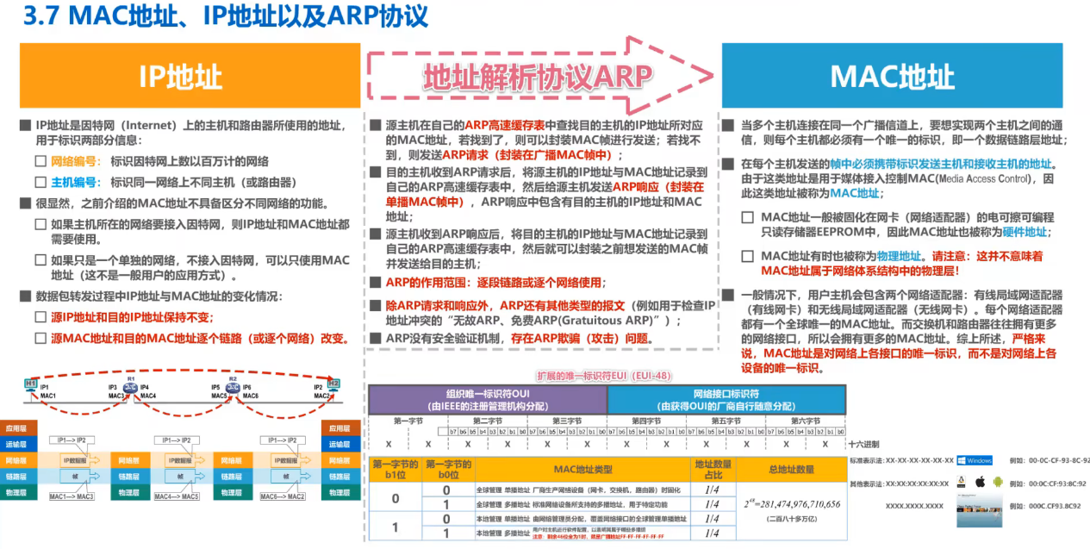1090x549 pixels.
Task: Tick the box beside 源IP地址和目的IP地址保持不变
Action: (40, 317)
